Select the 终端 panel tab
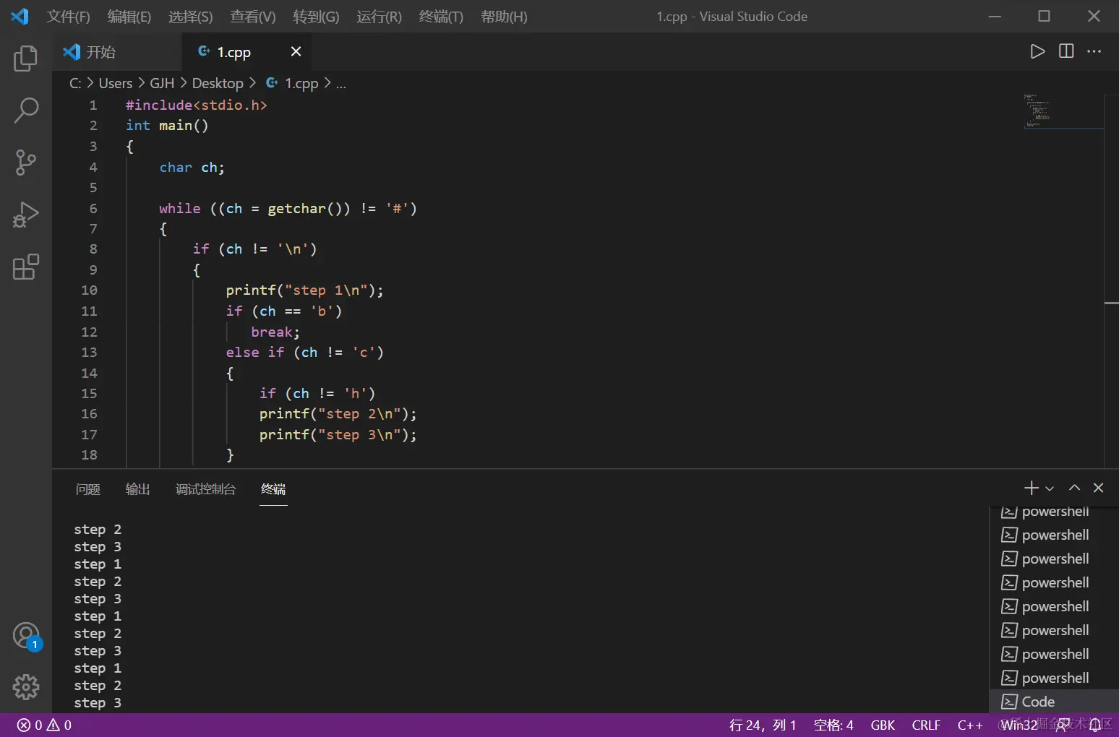 273,489
